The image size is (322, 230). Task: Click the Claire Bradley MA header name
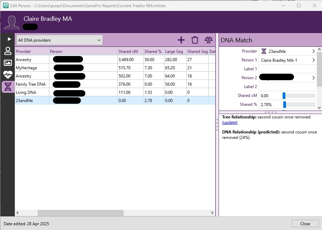[48, 19]
